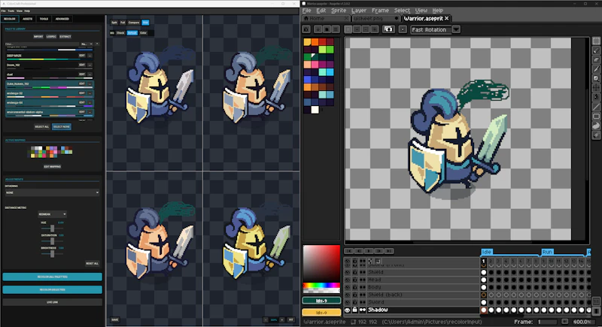Lock the Shield (back) layer
The width and height of the screenshot is (602, 327).
tap(355, 295)
